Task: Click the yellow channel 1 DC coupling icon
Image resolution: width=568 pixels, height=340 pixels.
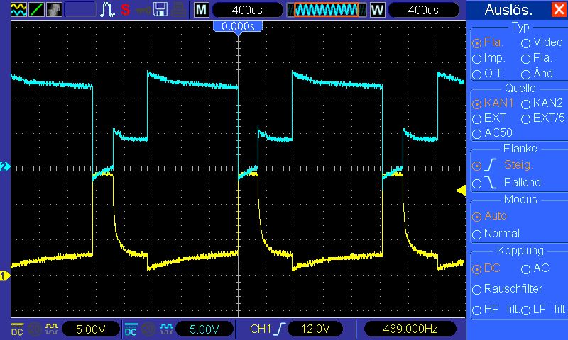Action: coord(17,329)
